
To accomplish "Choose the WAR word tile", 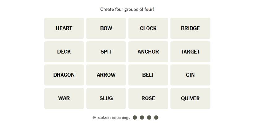I will coord(64,98).
